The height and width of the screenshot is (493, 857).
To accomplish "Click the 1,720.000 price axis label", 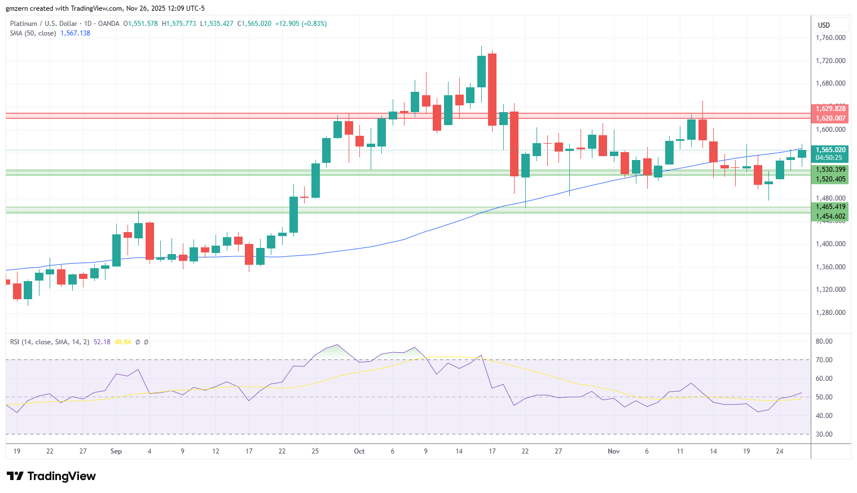I will (x=830, y=61).
